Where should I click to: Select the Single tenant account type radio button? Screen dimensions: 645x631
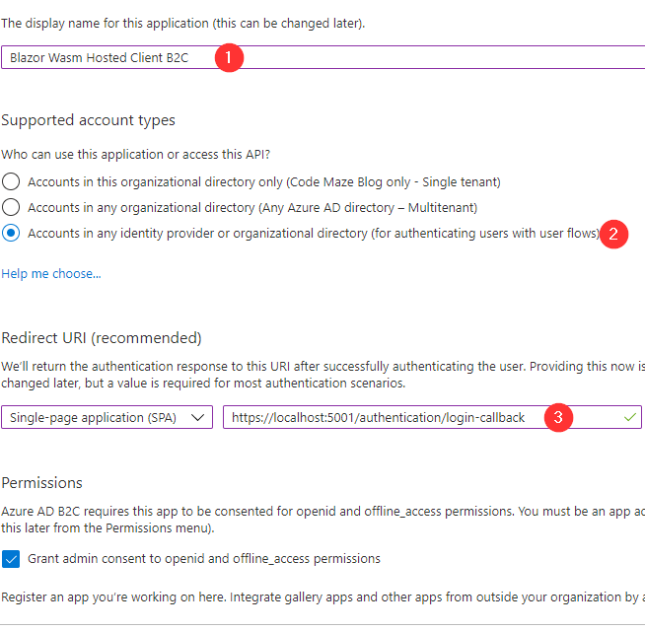[11, 182]
